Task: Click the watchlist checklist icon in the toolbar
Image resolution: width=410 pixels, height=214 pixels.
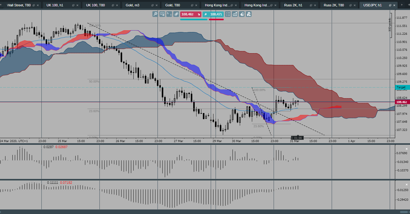Action: 228,14
